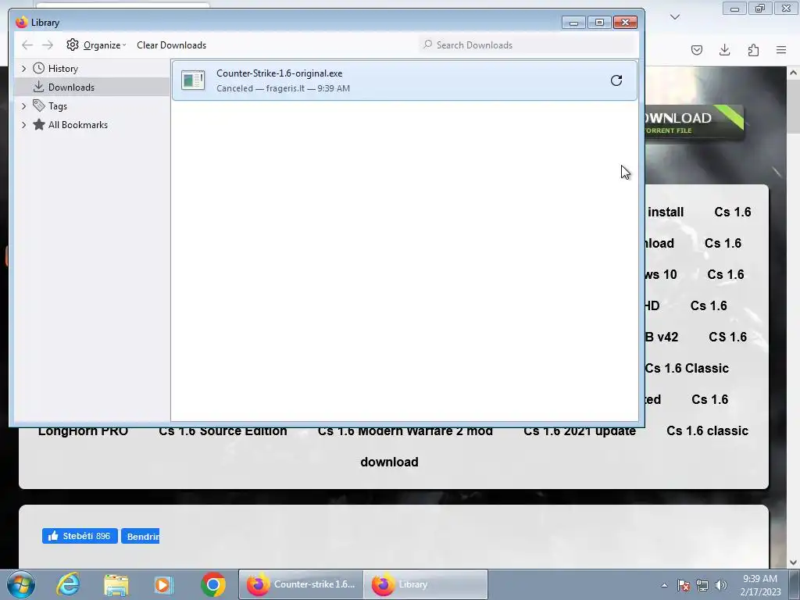Launch Google Chrome from taskbar

[x=212, y=584]
